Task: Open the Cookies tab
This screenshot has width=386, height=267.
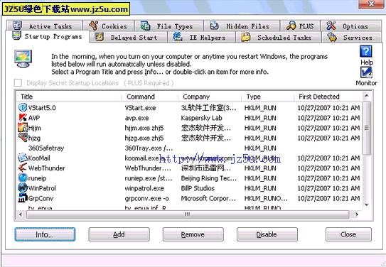Action: tap(109, 26)
